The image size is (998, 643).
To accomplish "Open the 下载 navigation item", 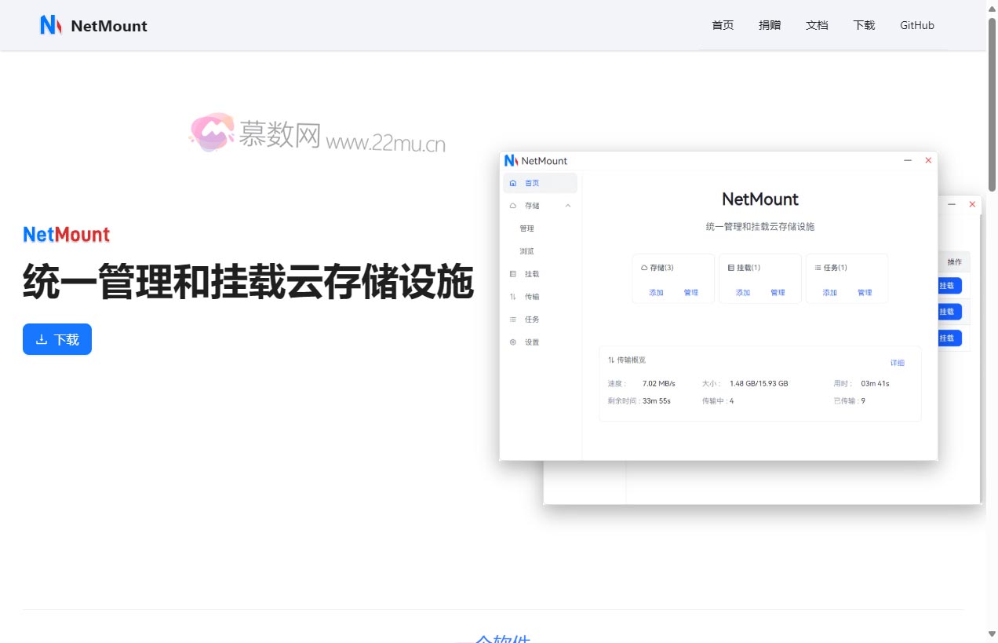I will (864, 24).
